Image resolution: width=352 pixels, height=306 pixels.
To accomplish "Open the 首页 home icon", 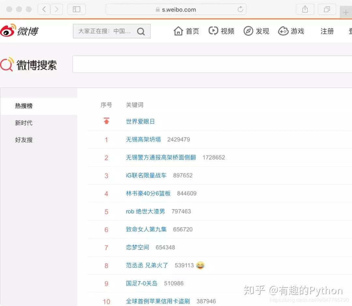I will coord(179,30).
